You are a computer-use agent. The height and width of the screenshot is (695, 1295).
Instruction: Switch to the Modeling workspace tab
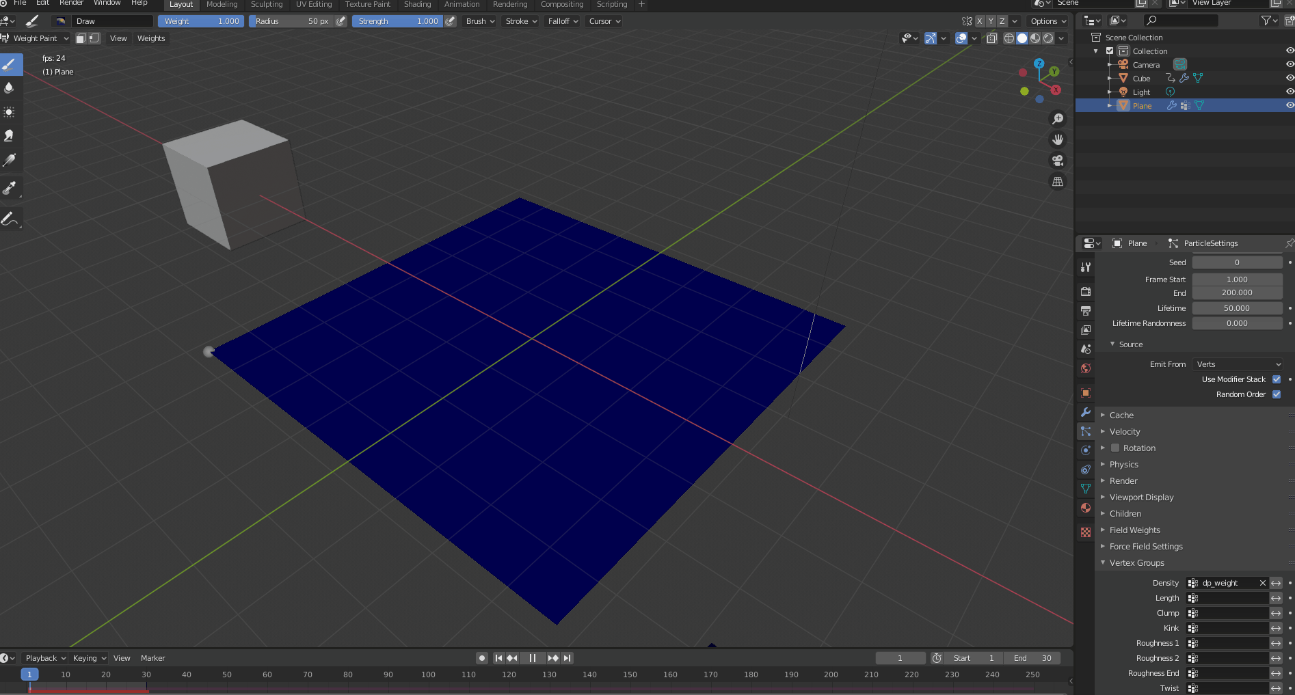pyautogui.click(x=222, y=4)
